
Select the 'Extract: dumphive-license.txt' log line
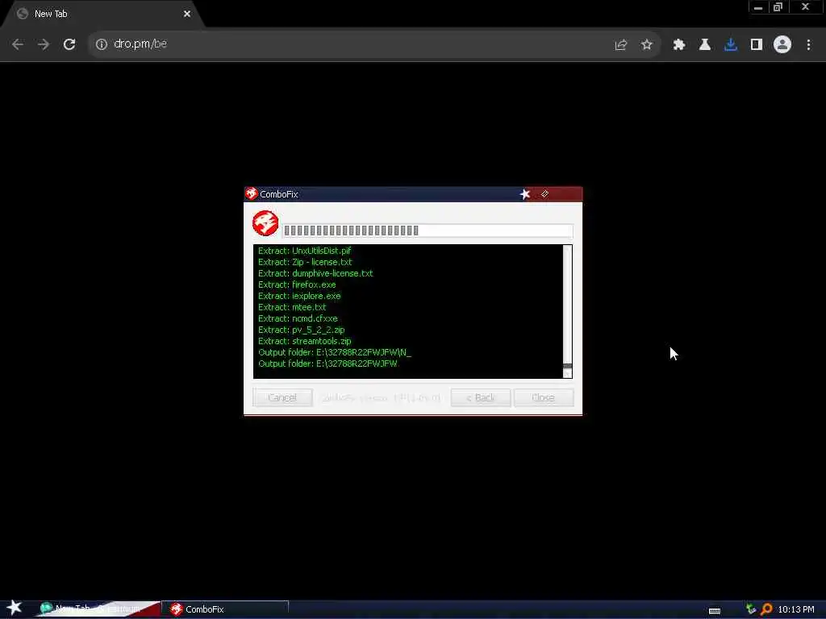315,274
